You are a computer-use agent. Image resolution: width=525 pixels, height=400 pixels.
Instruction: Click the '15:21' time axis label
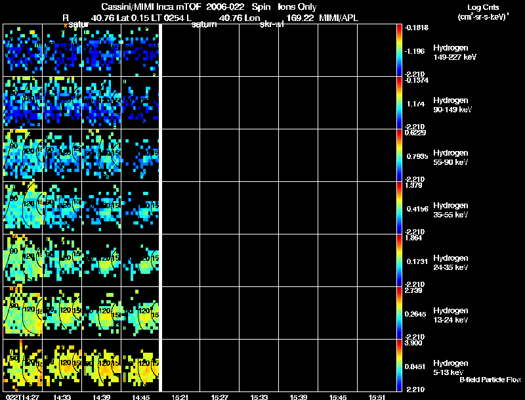[x=180, y=397]
